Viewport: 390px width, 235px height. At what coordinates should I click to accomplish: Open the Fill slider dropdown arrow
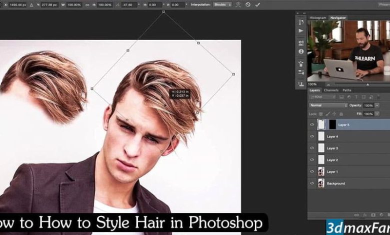[x=377, y=114]
